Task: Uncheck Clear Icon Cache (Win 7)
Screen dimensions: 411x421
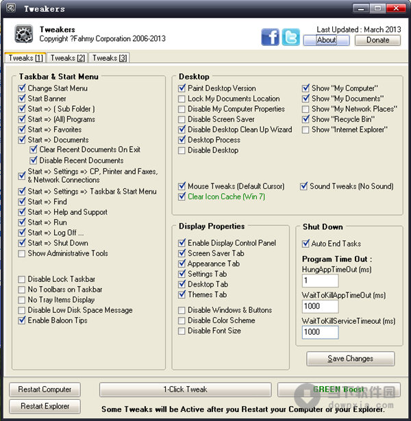Action: [182, 196]
